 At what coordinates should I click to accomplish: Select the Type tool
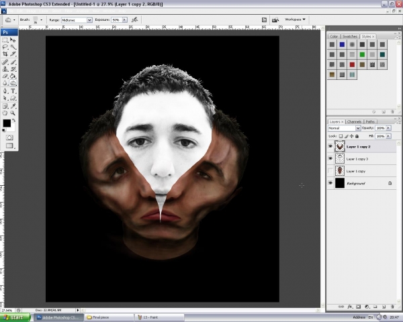(x=13, y=91)
